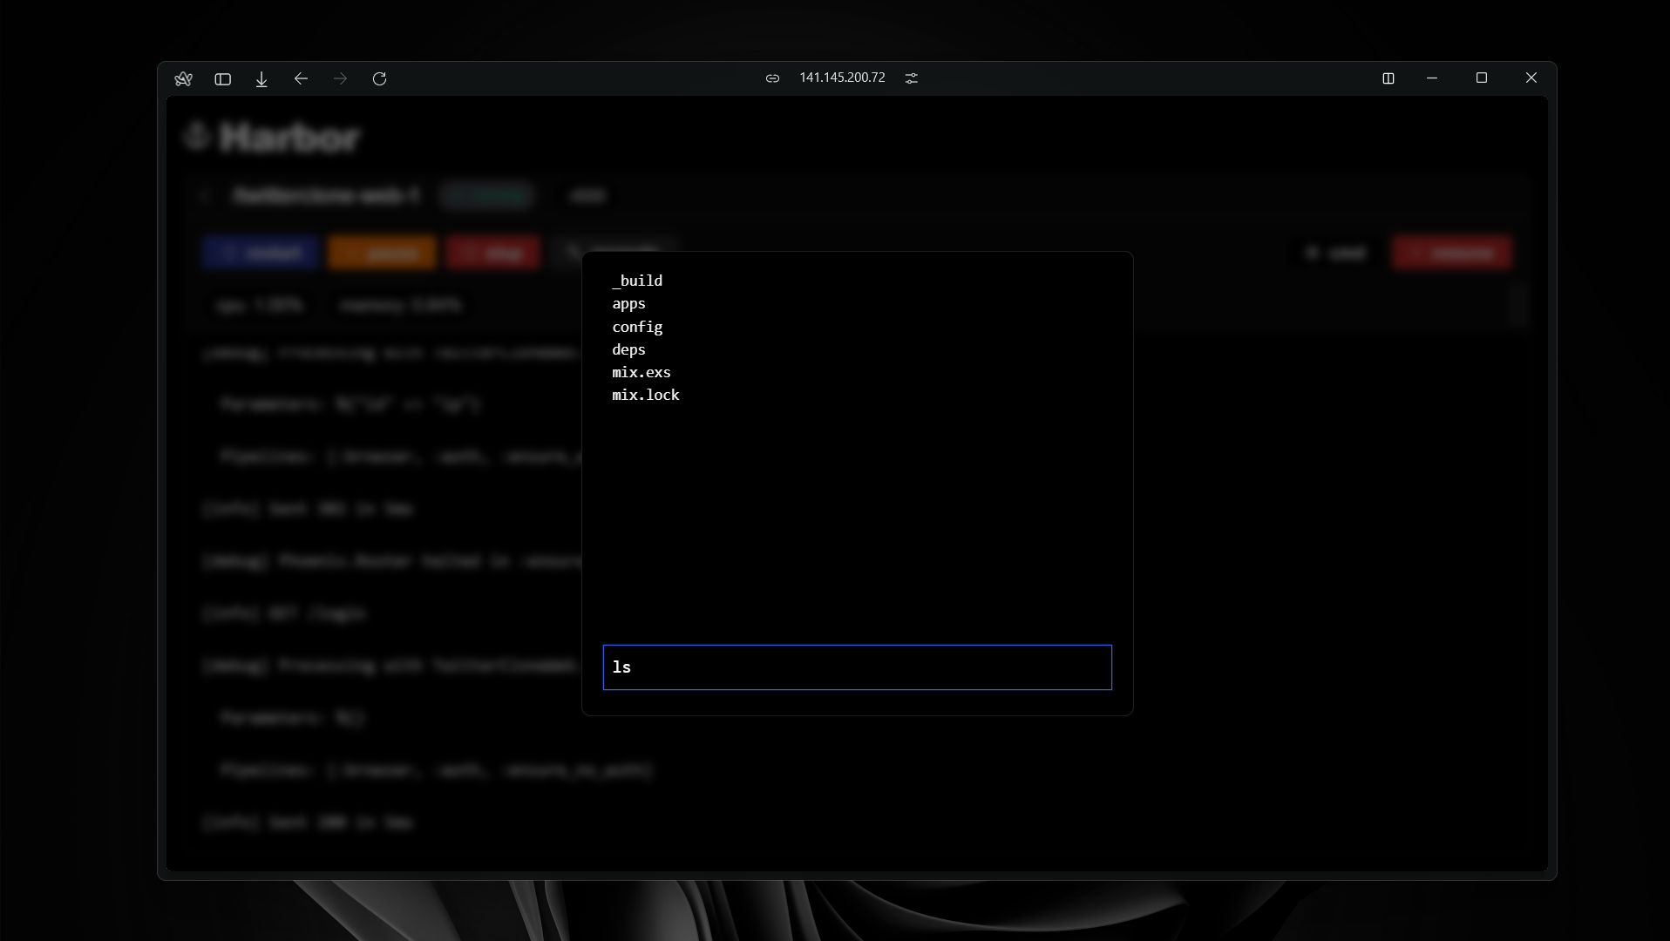The width and height of the screenshot is (1670, 941).
Task: Toggle split view icon in title bar
Action: (x=1388, y=78)
